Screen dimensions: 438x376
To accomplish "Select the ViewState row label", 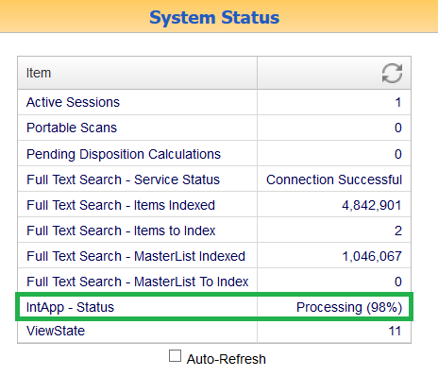I will point(56,331).
